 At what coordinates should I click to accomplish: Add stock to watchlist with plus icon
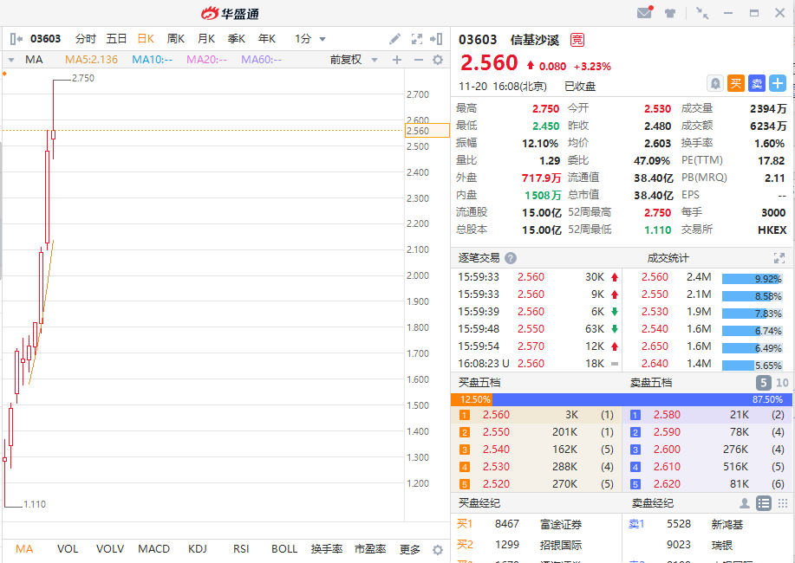coord(778,83)
